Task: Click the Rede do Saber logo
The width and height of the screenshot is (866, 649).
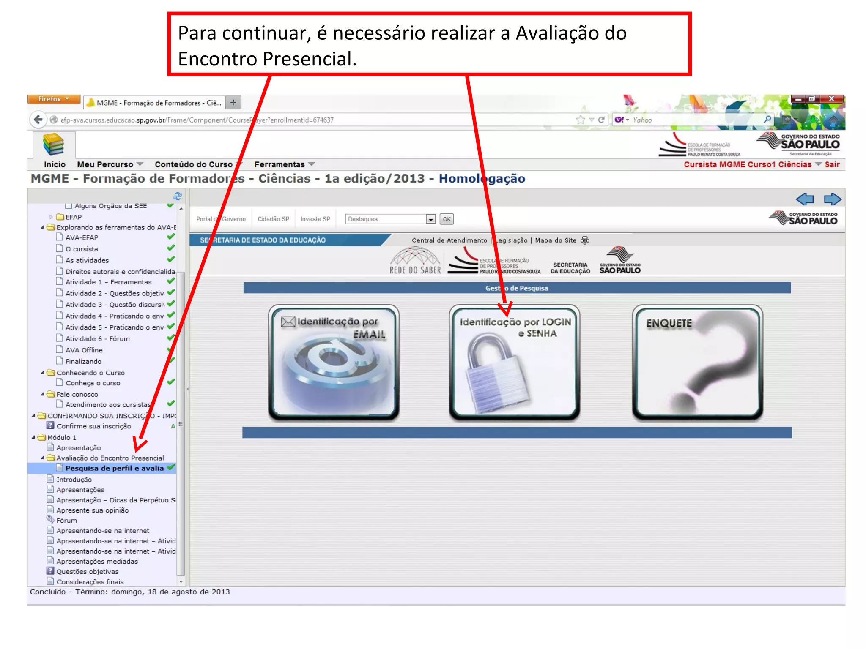Action: coord(416,261)
